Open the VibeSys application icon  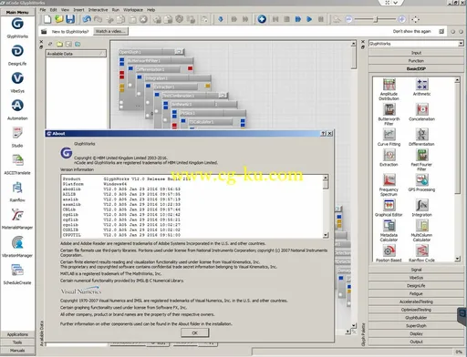pos(17,78)
